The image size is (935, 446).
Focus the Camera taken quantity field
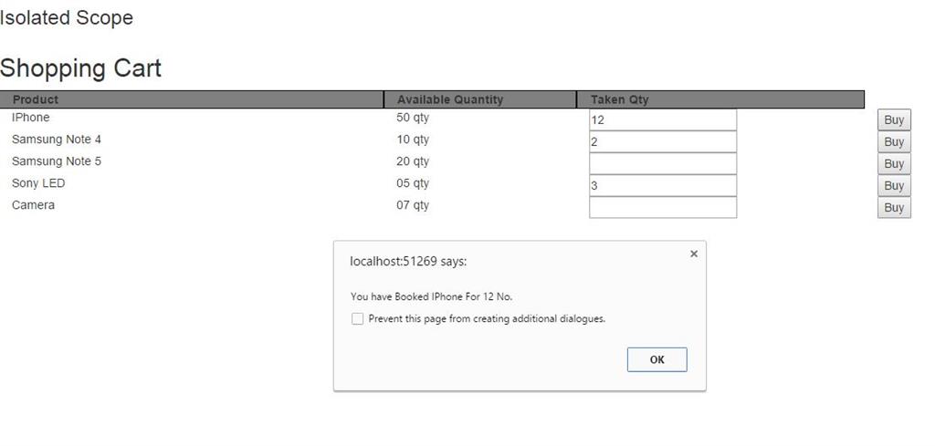(x=662, y=208)
